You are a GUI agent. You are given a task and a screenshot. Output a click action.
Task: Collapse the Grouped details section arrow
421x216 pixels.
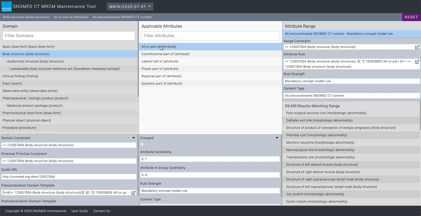point(277,138)
